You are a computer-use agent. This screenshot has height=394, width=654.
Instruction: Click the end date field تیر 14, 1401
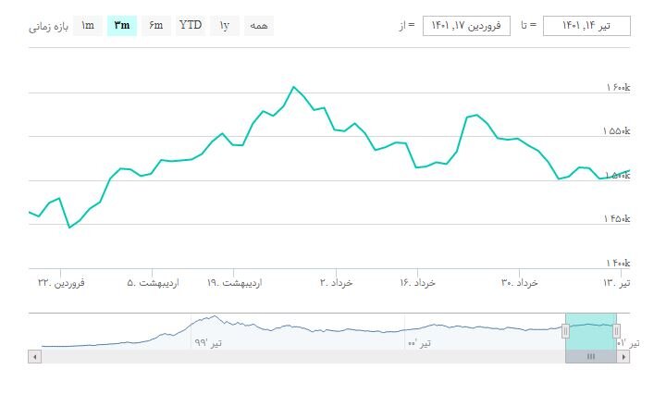tap(586, 25)
